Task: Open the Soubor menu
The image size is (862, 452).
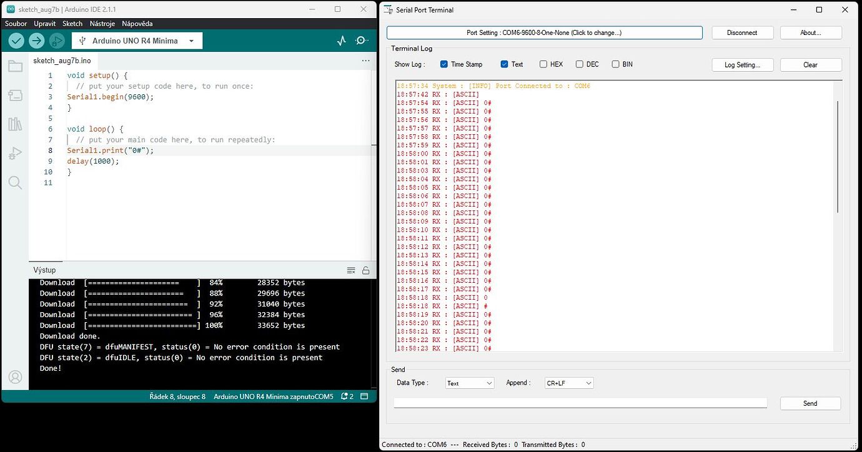Action: tap(16, 23)
